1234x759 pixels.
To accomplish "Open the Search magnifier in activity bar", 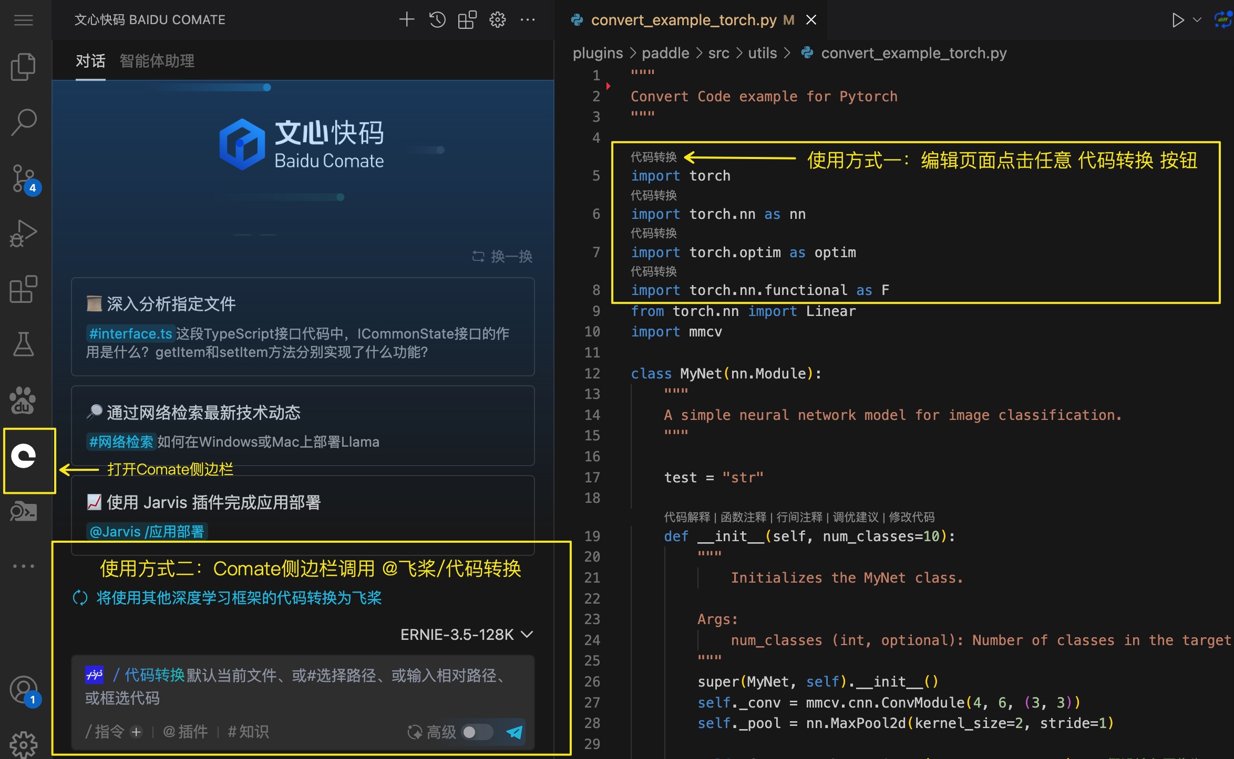I will 23,122.
